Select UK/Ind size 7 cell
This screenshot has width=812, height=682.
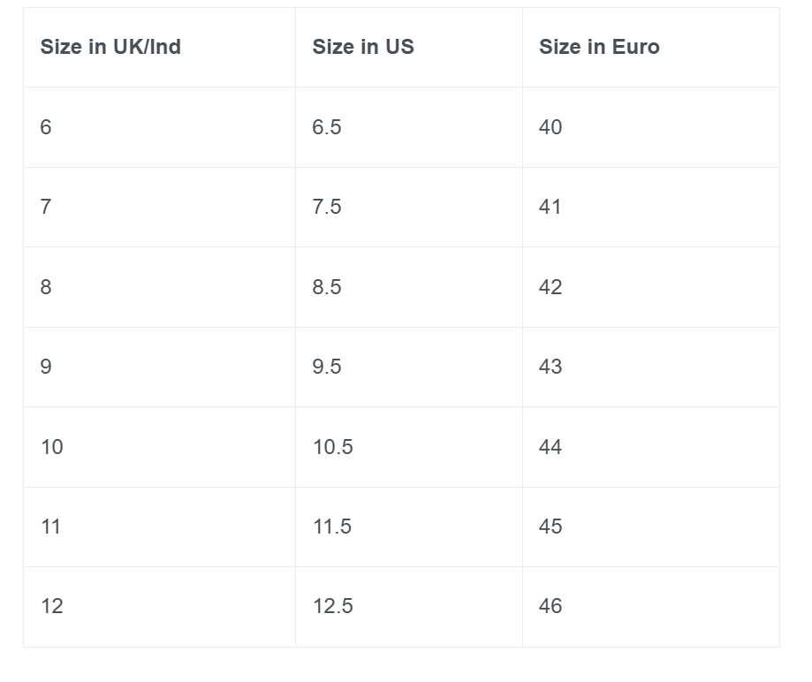click(x=46, y=207)
